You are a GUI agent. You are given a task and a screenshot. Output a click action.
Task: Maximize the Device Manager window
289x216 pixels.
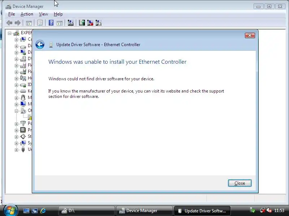[269, 6]
